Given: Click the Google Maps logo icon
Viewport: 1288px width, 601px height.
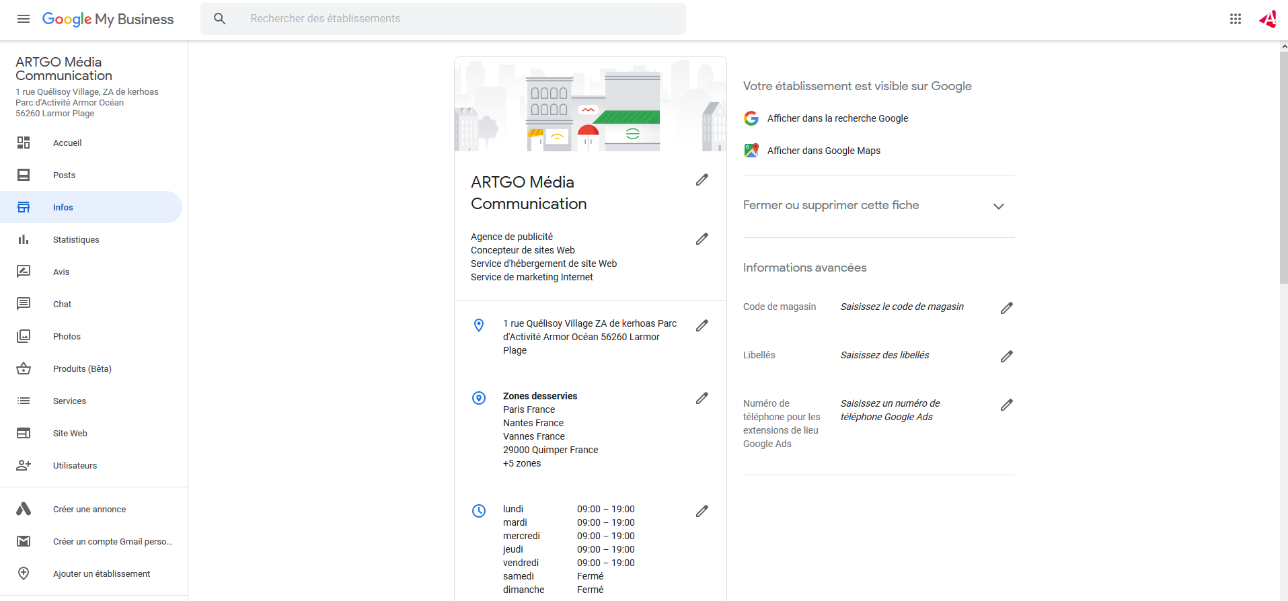Looking at the screenshot, I should click(751, 151).
